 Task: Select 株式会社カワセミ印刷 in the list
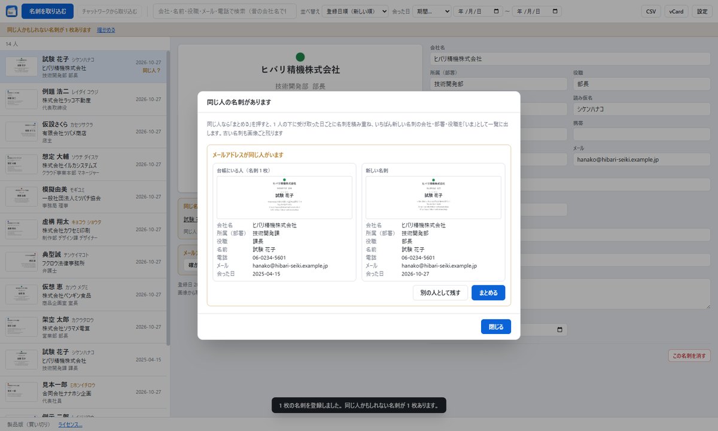(66, 230)
